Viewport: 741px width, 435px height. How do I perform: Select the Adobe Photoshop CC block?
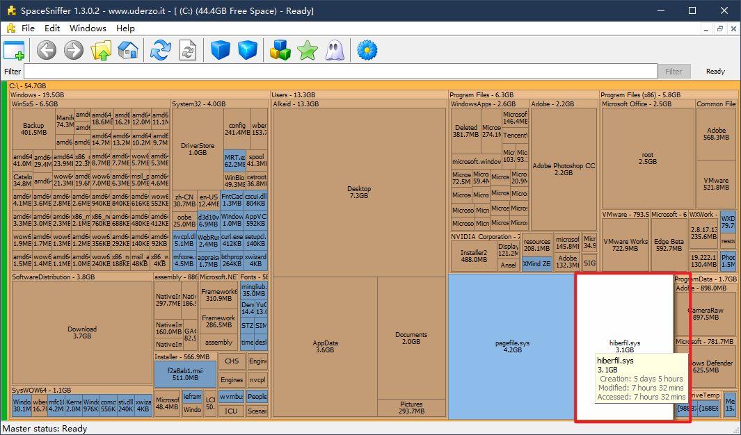tap(563, 169)
